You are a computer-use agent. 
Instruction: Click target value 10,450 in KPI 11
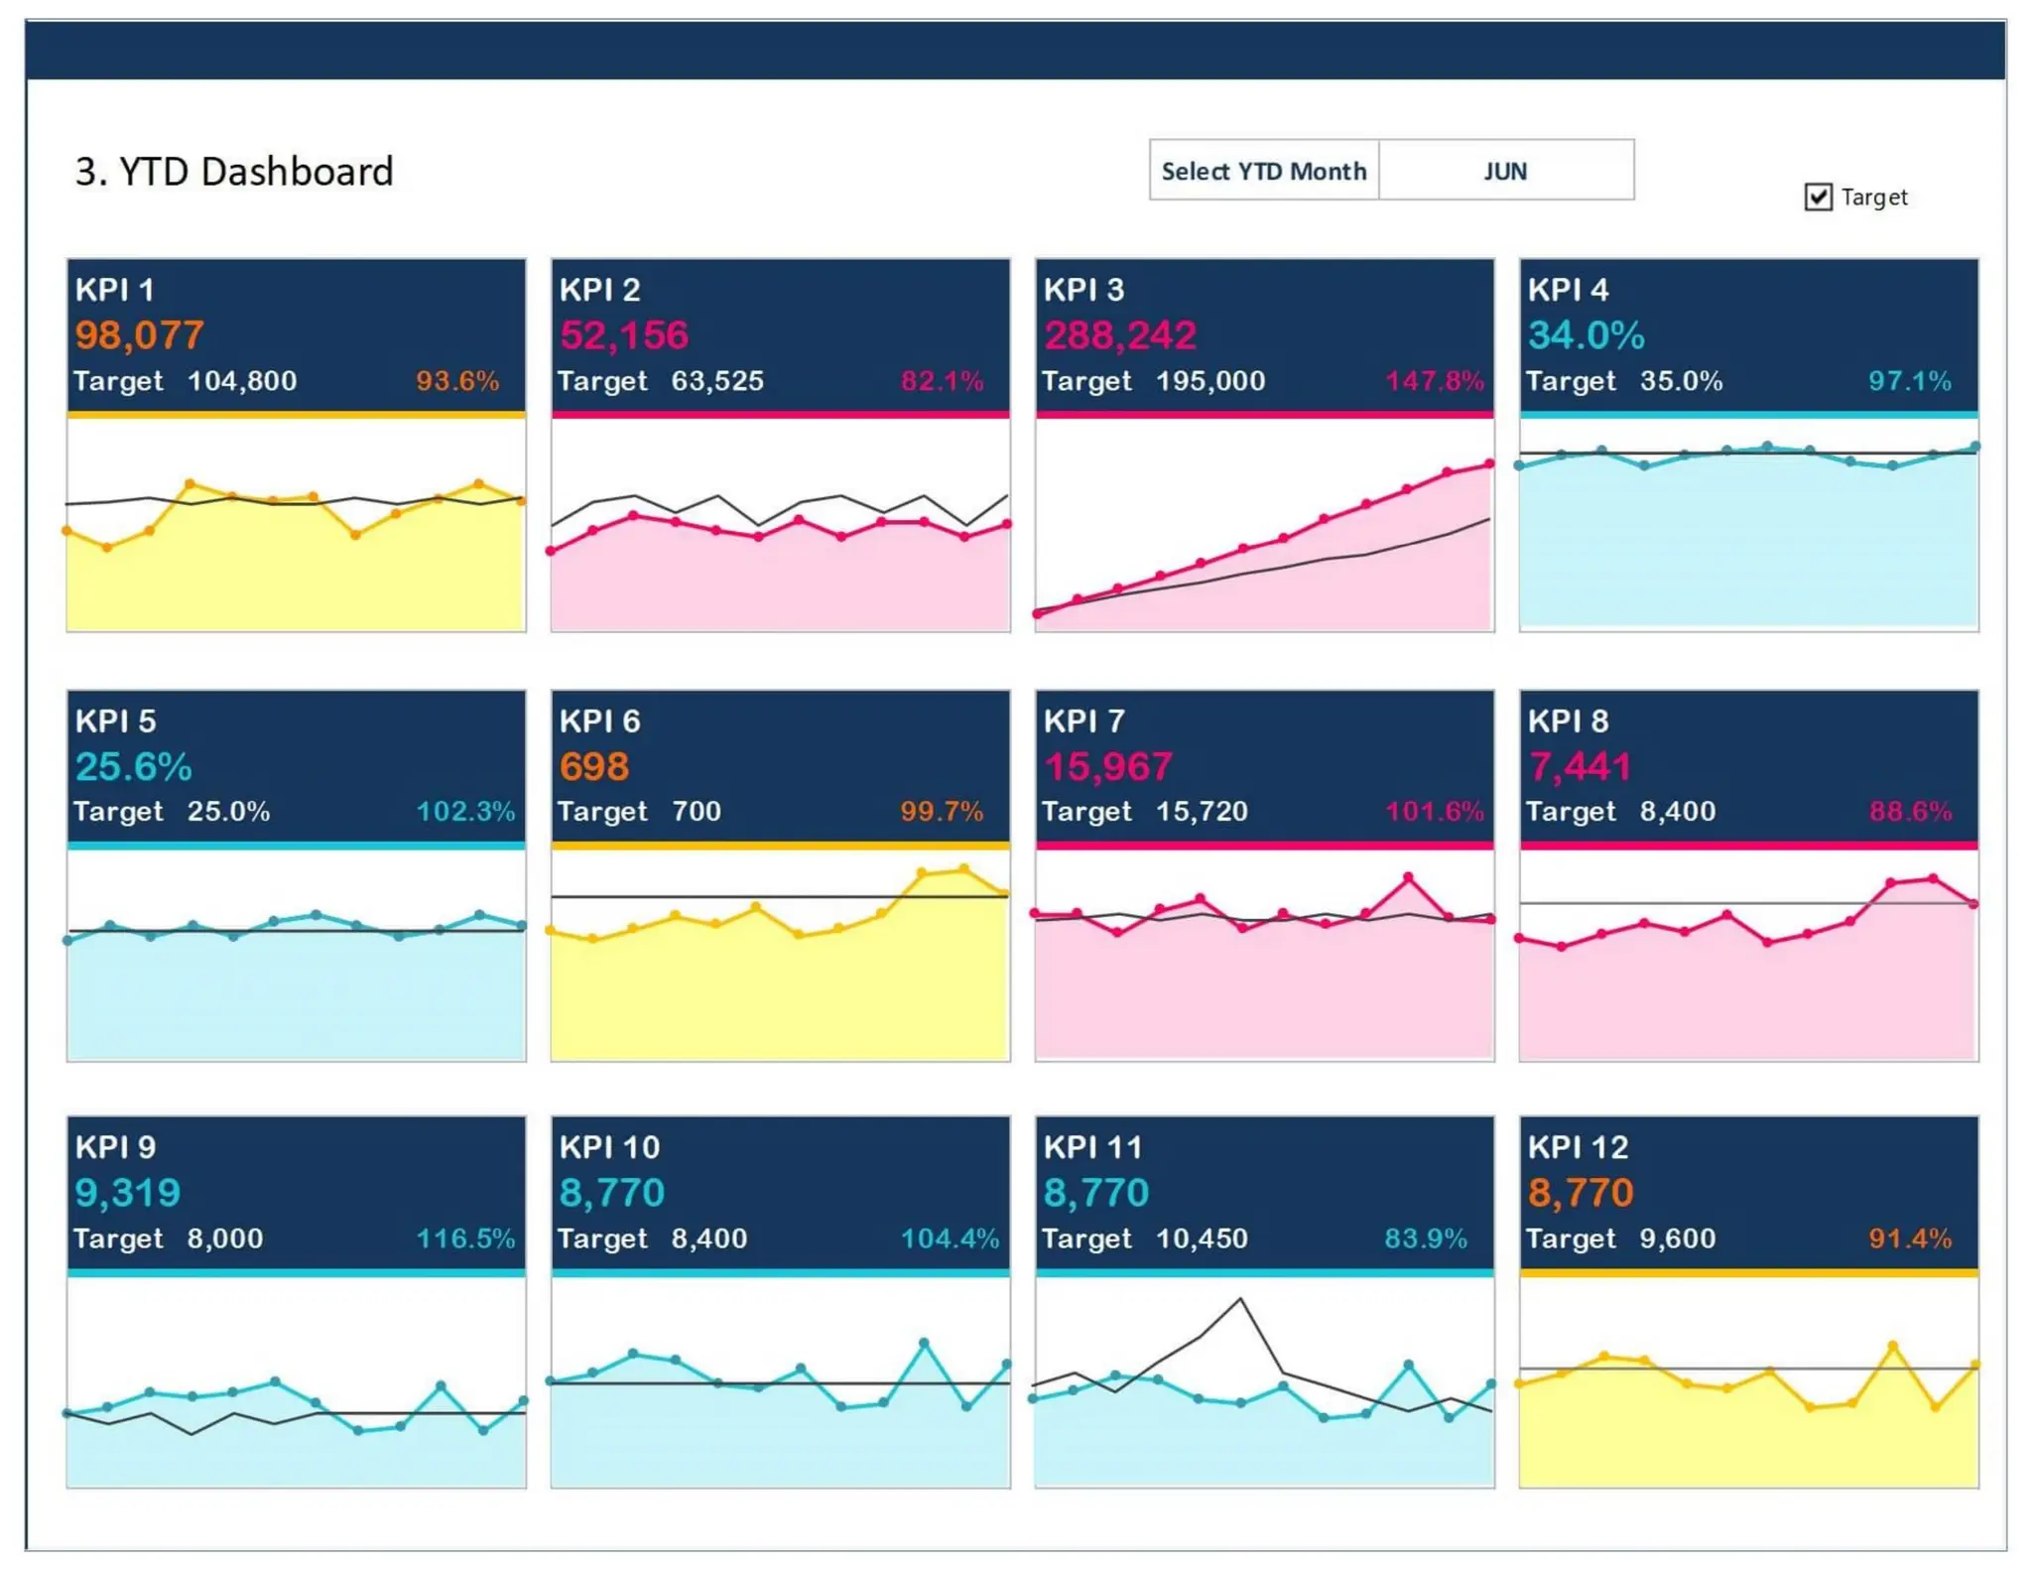[x=1202, y=1239]
